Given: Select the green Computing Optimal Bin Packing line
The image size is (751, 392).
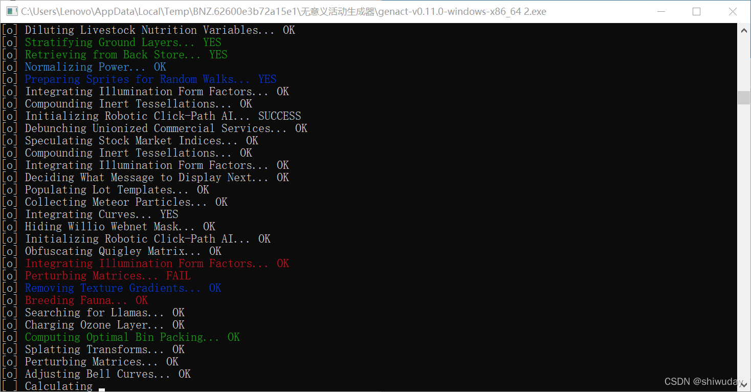Looking at the screenshot, I should pyautogui.click(x=121, y=337).
